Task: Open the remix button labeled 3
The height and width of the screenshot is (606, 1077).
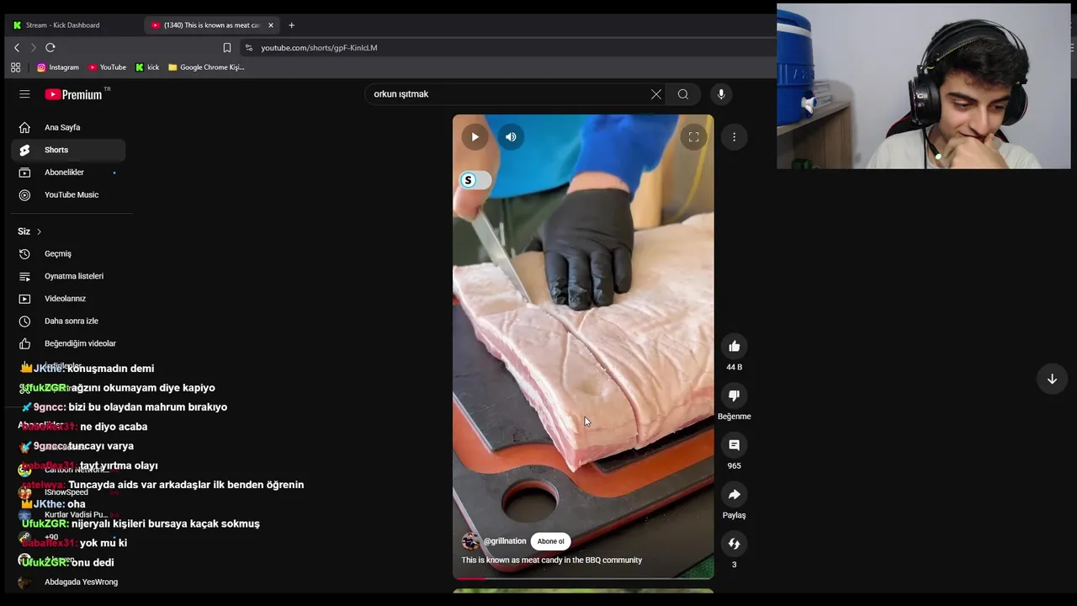Action: 734,544
